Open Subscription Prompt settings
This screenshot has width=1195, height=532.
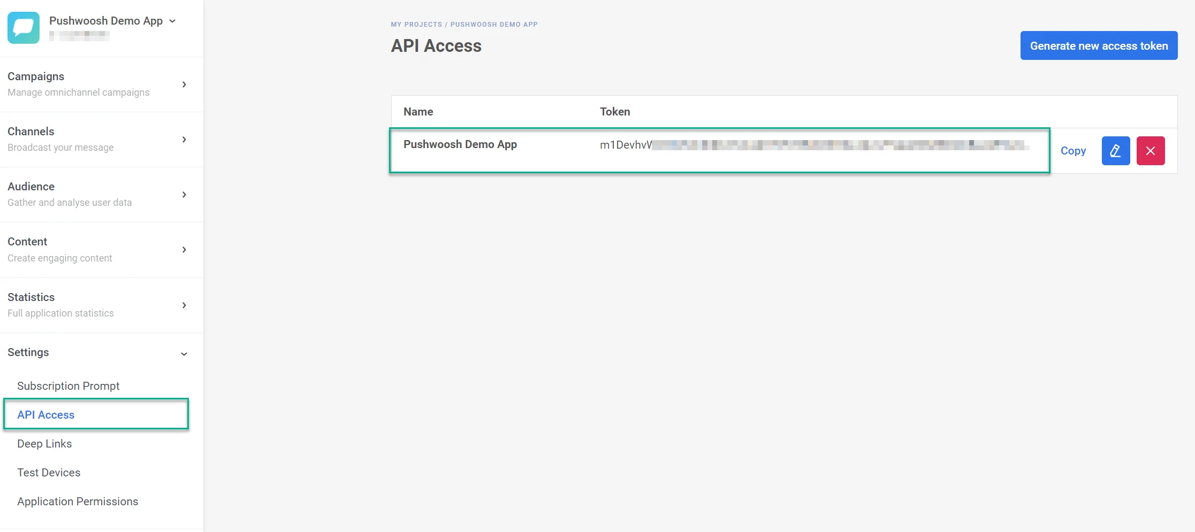pos(68,385)
